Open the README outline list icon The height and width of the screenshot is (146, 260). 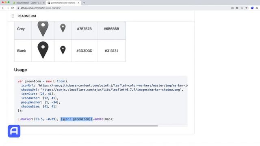[x=13, y=16]
